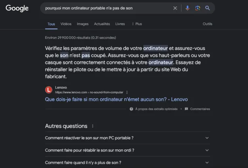Open Lenovo 'Que dois-je faire' result link
The width and height of the screenshot is (248, 168).
pyautogui.click(x=116, y=100)
